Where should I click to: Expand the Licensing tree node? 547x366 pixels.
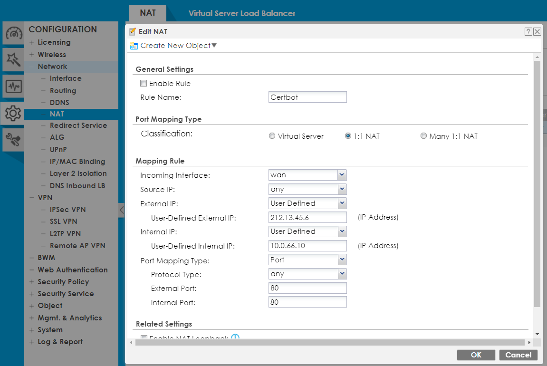(x=32, y=43)
